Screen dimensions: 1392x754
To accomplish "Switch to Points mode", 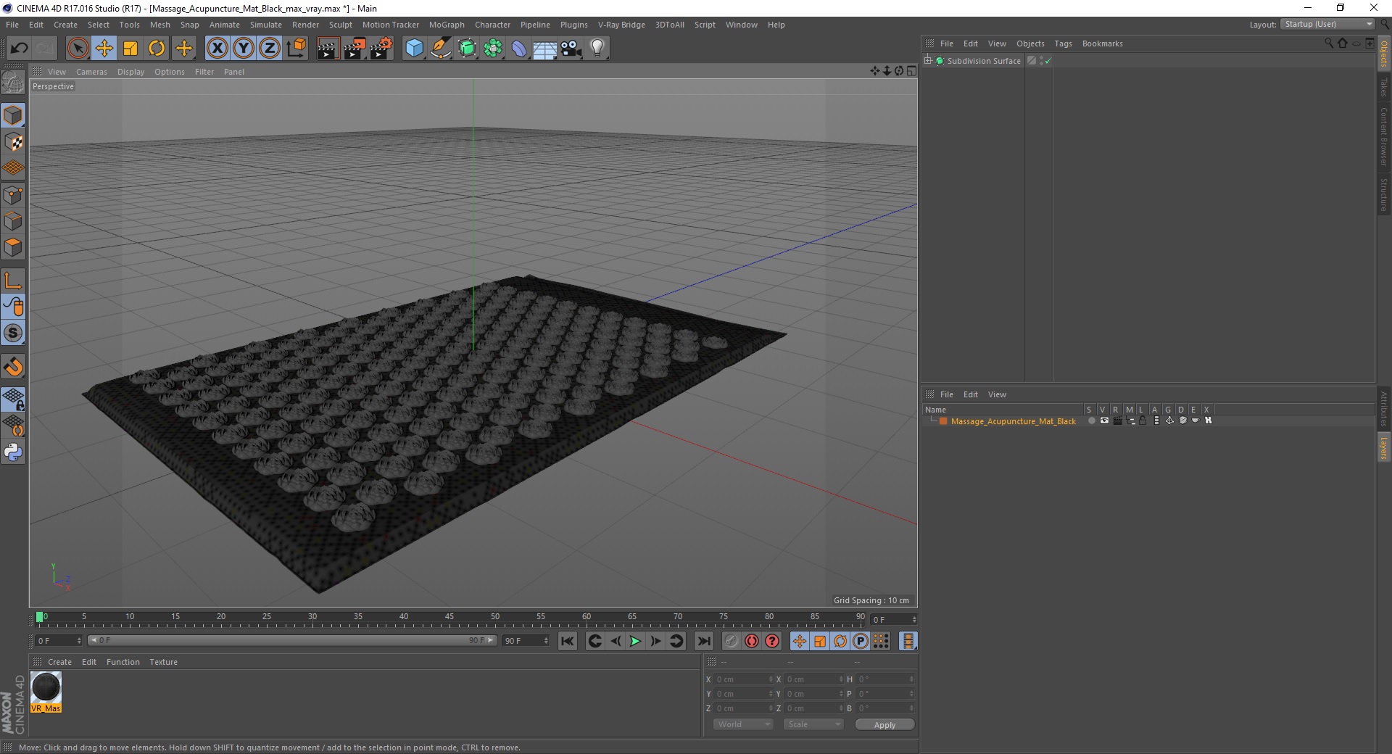I will pyautogui.click(x=13, y=195).
